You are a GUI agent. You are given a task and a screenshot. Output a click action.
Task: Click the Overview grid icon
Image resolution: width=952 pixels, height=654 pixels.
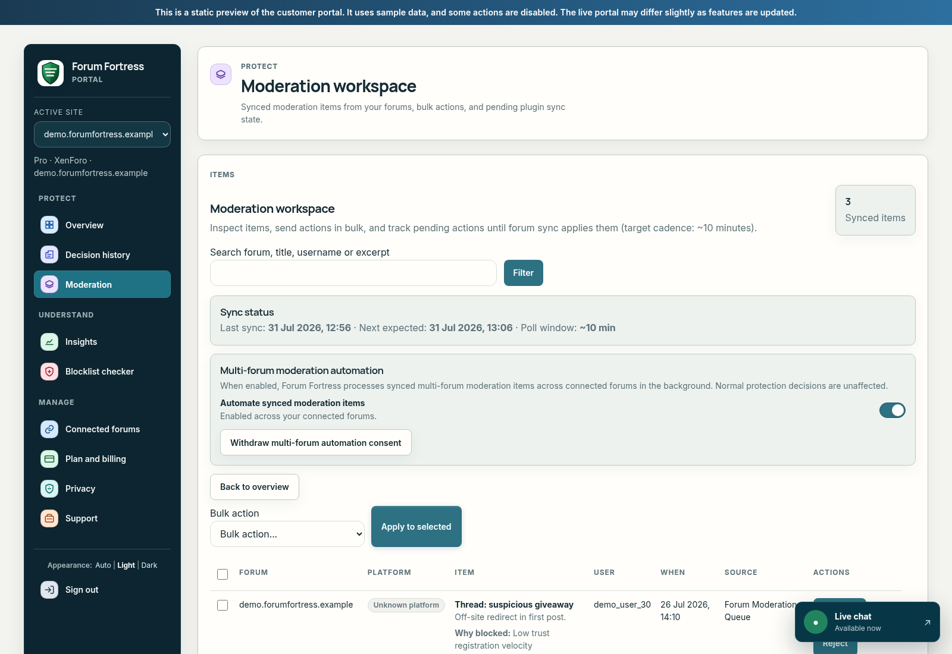tap(49, 225)
